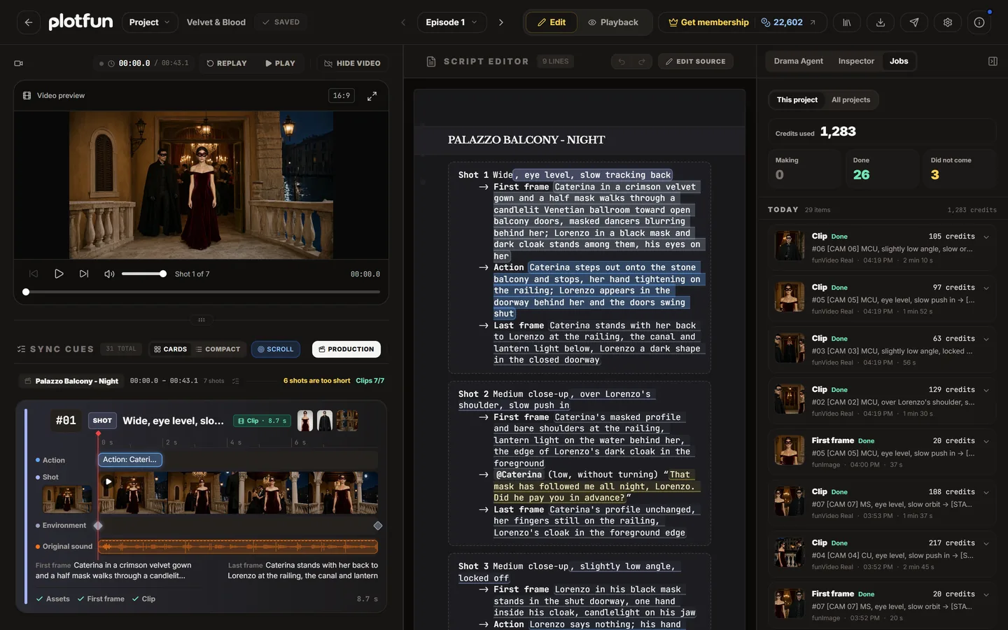1008x630 pixels.
Task: Mute the video preview volume icon
Action: [x=109, y=274]
